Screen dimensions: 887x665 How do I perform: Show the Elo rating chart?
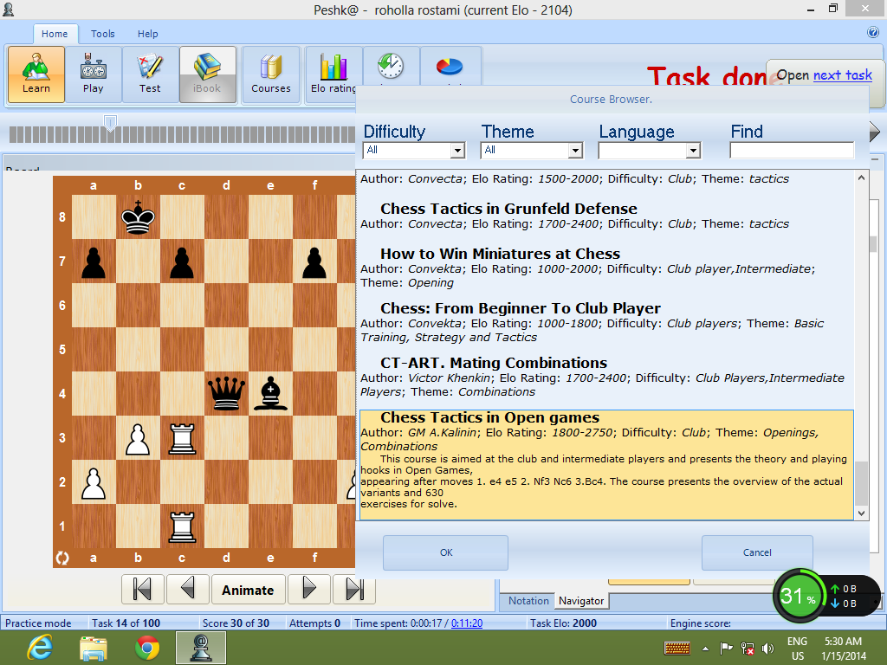click(x=333, y=74)
